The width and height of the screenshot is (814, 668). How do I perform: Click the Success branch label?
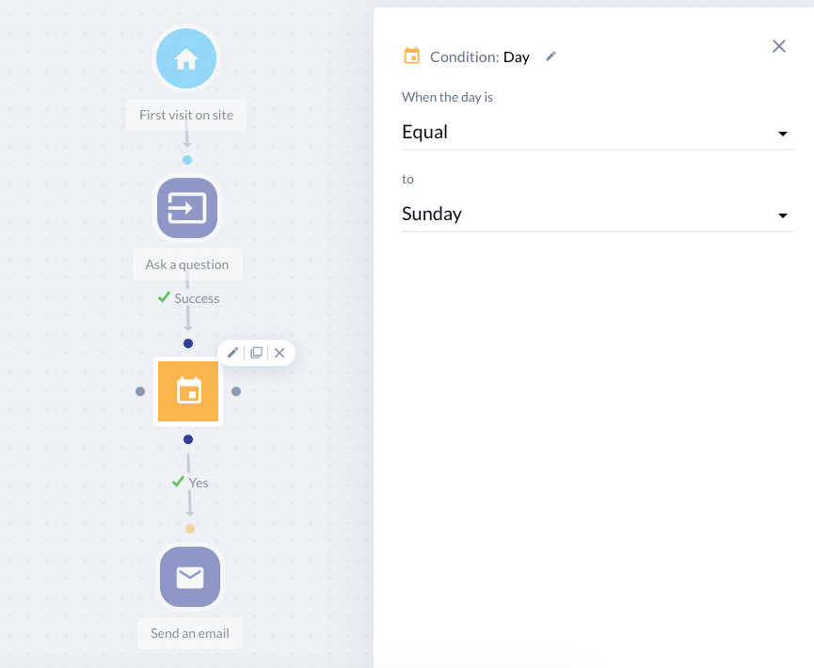click(189, 298)
